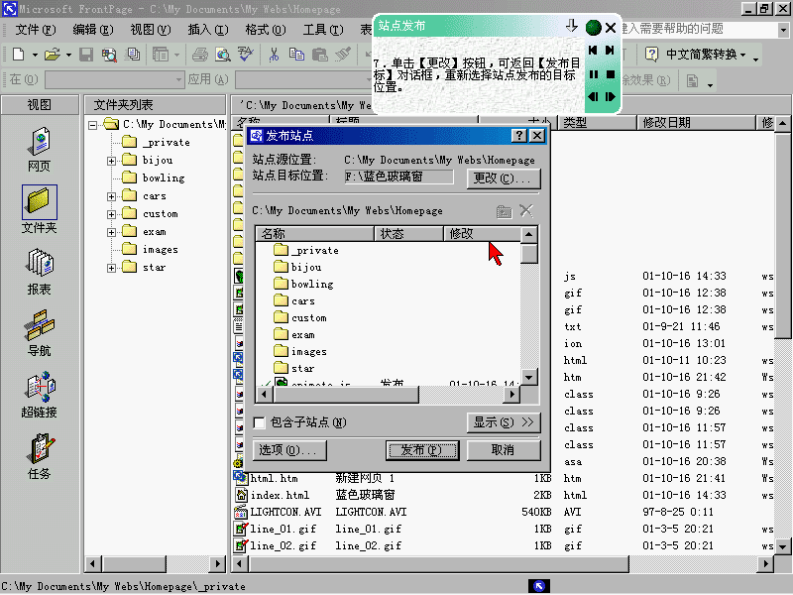793x595 pixels.
Task: Click the 取消 cancel button
Action: (x=504, y=450)
